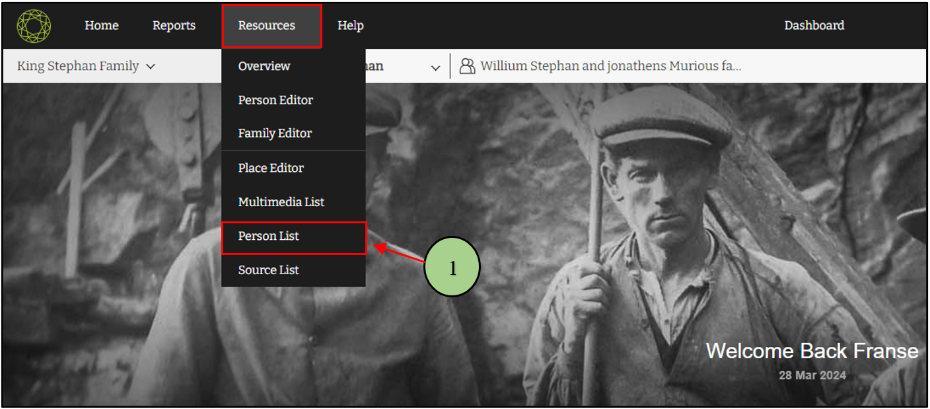The width and height of the screenshot is (930, 409).
Task: Select Family Editor menu entry
Action: point(275,133)
